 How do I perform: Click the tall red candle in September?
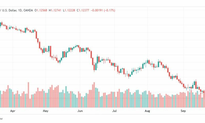(x=196, y=85)
